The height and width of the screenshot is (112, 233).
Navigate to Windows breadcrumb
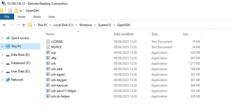click(86, 25)
